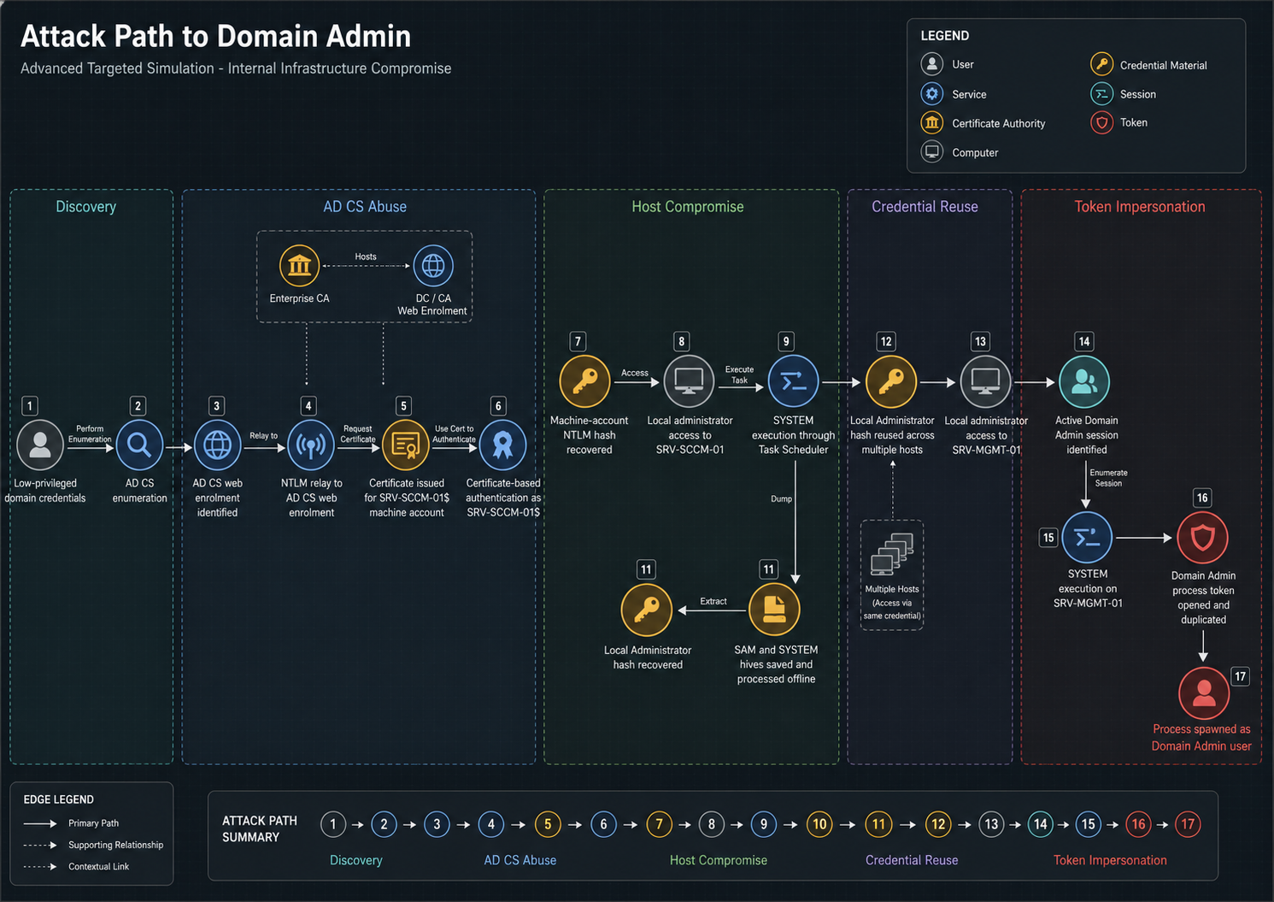
Task: Click step 10 in attack path summary
Action: [x=819, y=824]
